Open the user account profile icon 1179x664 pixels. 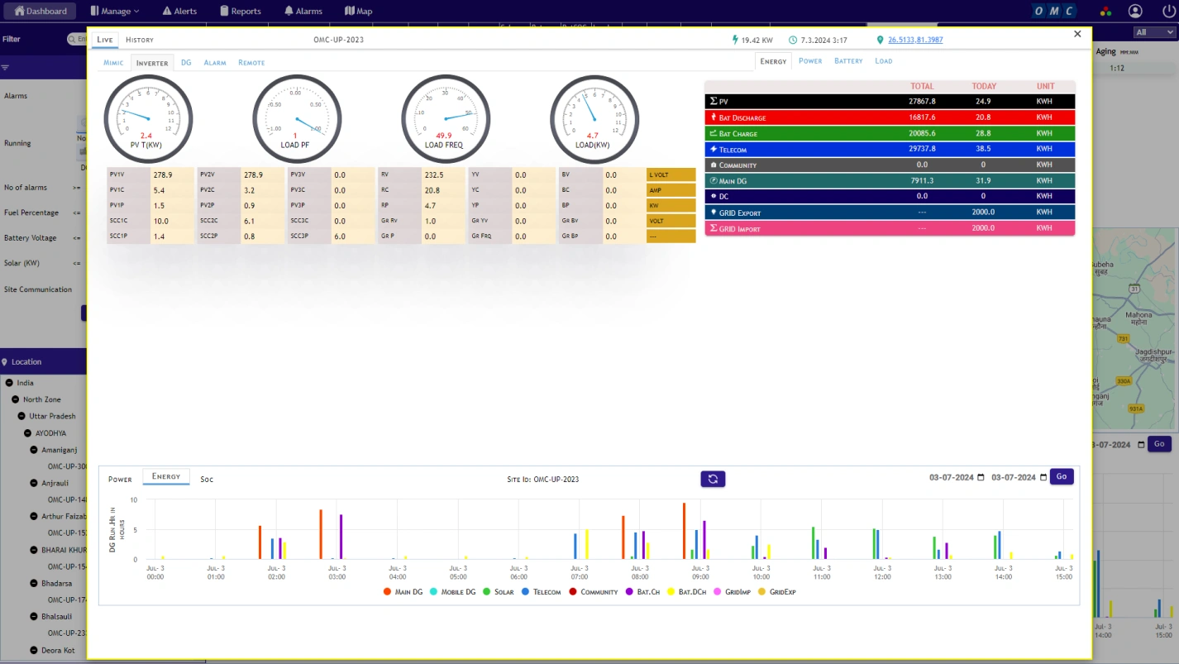pyautogui.click(x=1135, y=11)
